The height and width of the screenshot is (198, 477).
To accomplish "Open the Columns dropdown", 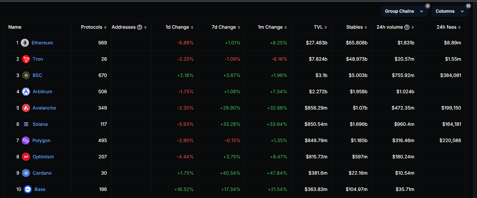I will tap(450, 11).
